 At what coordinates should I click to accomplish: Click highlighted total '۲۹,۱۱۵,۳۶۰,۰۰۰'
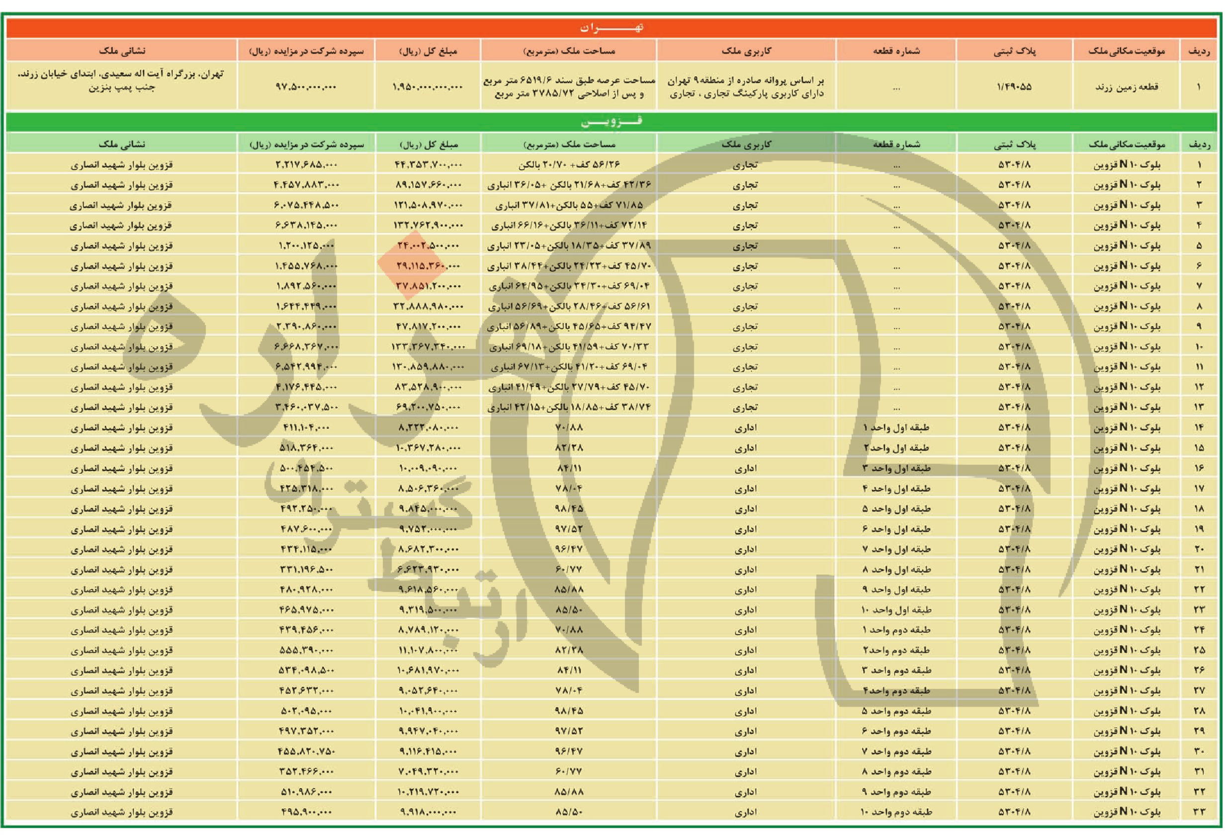(x=428, y=266)
